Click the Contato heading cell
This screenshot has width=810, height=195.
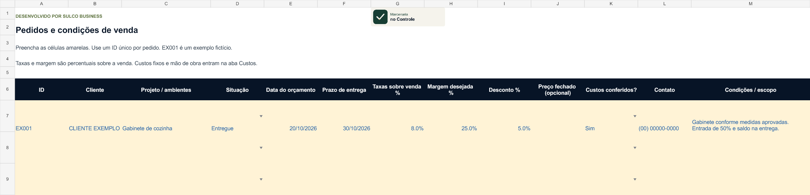pyautogui.click(x=665, y=90)
